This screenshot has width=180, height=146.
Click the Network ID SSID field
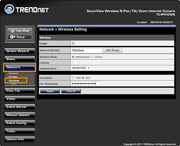pos(86,50)
